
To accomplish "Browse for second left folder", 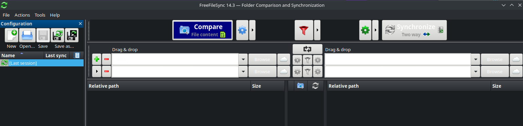I will [x=262, y=71].
